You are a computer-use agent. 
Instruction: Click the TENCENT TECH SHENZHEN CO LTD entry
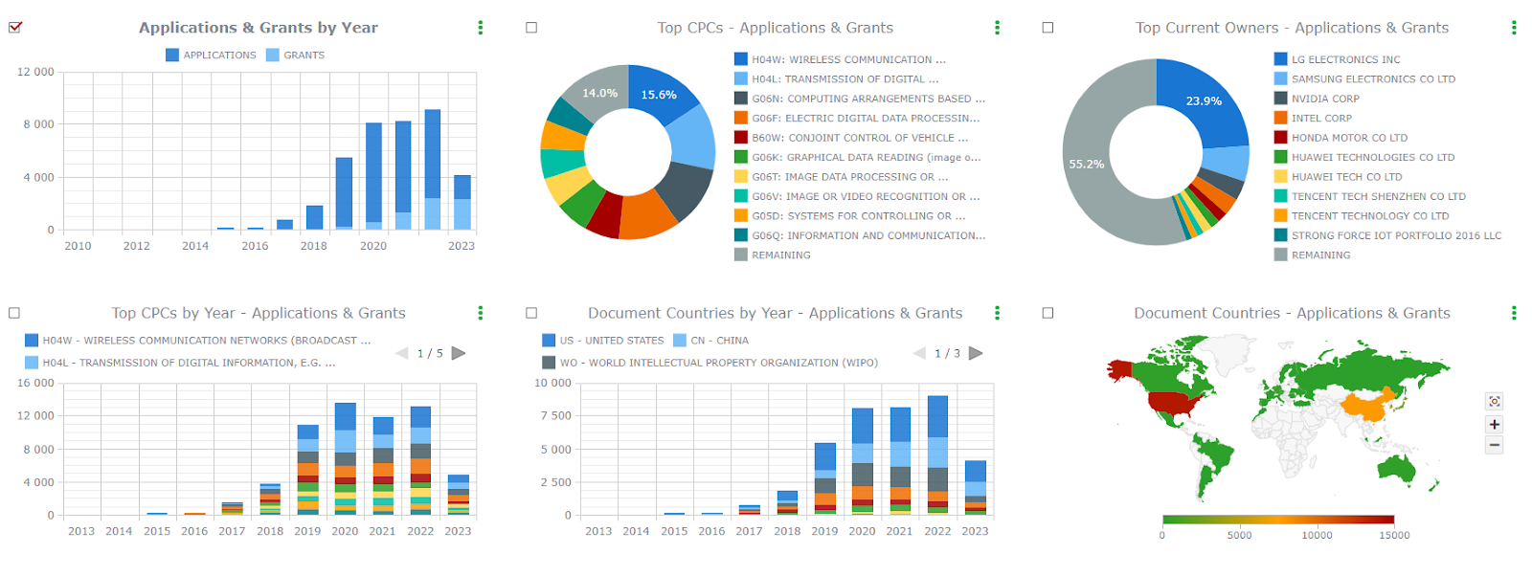[1370, 197]
